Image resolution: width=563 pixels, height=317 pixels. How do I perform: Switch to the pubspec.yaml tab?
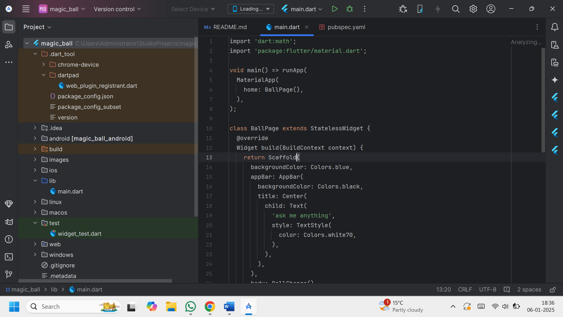342,27
